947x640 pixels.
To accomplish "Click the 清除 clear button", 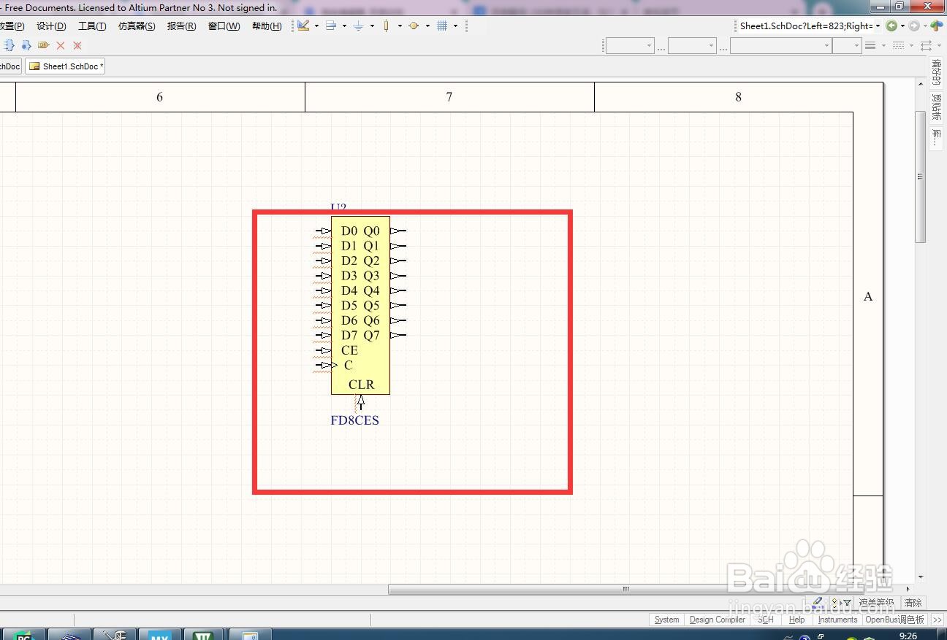I will [x=913, y=603].
